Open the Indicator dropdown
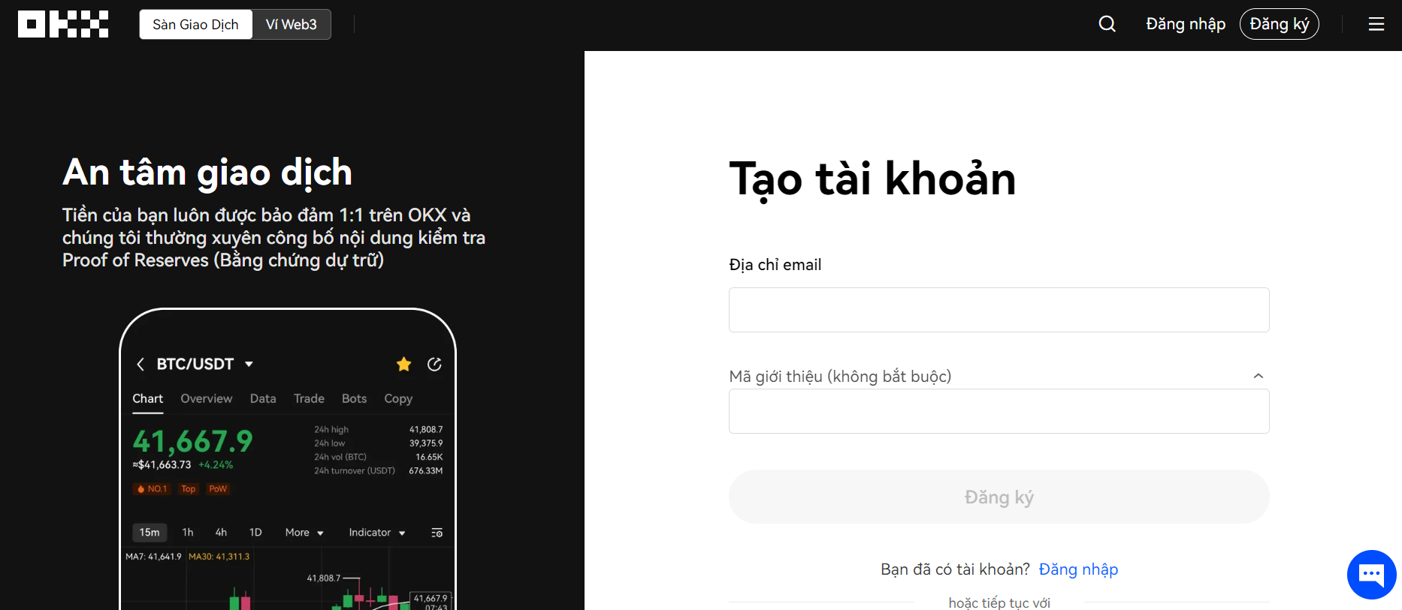This screenshot has width=1402, height=610. click(x=377, y=532)
